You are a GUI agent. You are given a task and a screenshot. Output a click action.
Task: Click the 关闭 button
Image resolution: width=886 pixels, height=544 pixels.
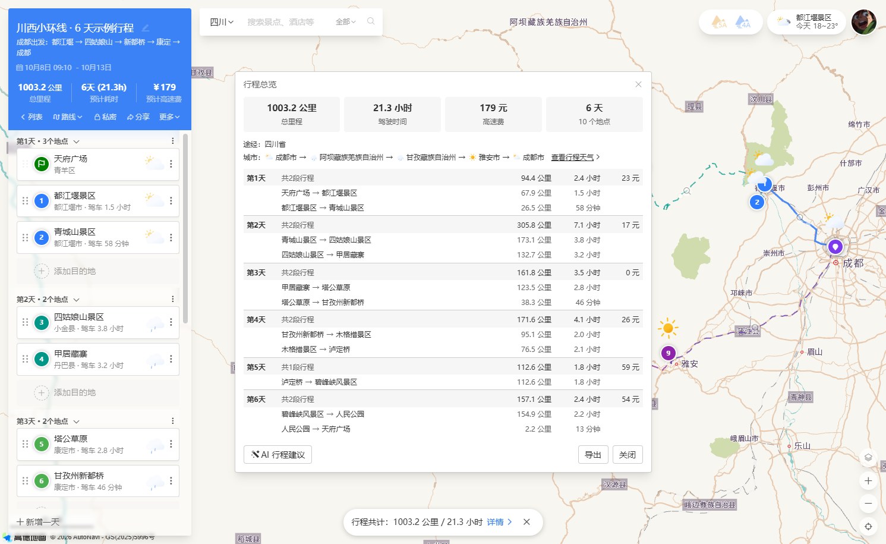click(x=628, y=454)
